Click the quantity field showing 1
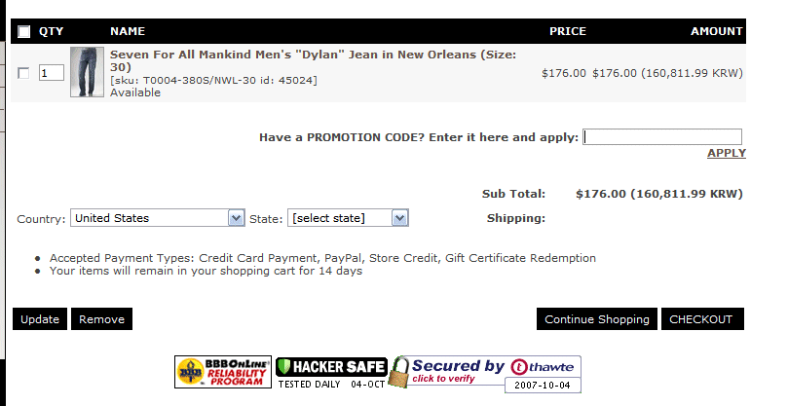Screen dimensions: 788x406 (x=52, y=73)
